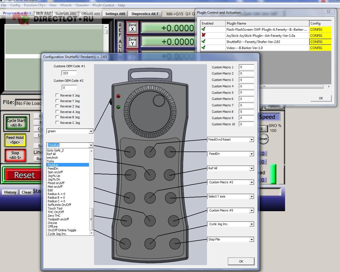Toggle the Reverse Z Jog checkbox
Viewport: 340px width, 272px height.
click(57, 106)
